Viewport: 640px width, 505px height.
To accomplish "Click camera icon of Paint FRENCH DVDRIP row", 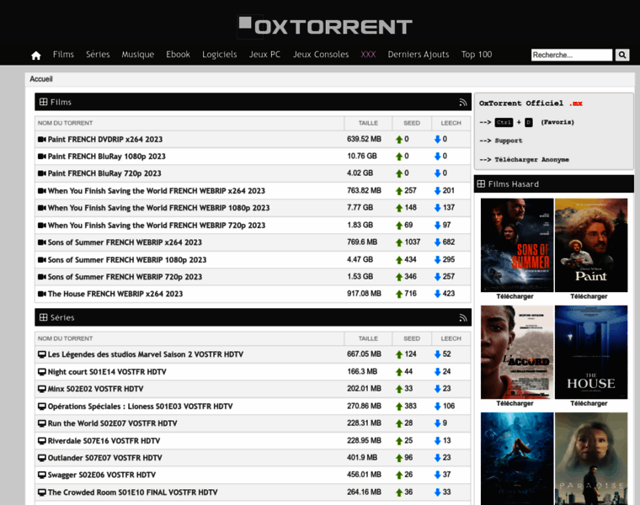I will (x=42, y=140).
